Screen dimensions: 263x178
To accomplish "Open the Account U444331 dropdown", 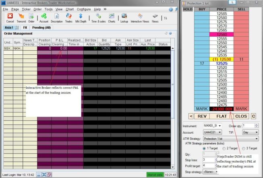I will (x=212, y=132).
